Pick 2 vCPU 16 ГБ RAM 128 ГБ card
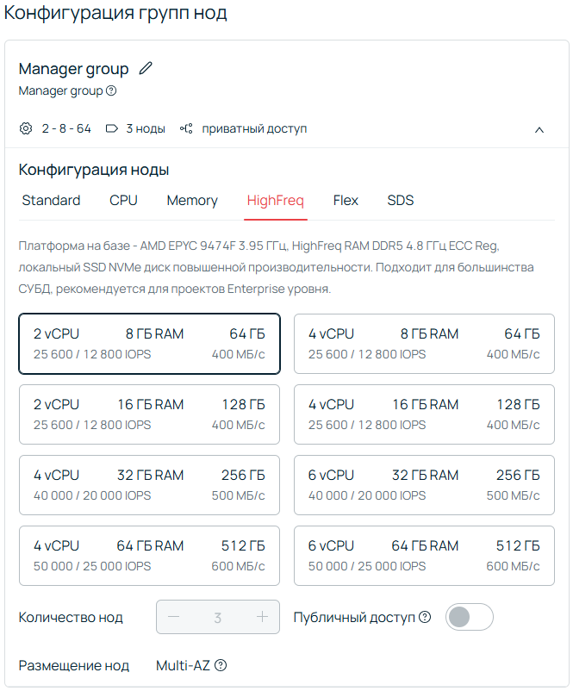573x691 pixels. tap(149, 414)
